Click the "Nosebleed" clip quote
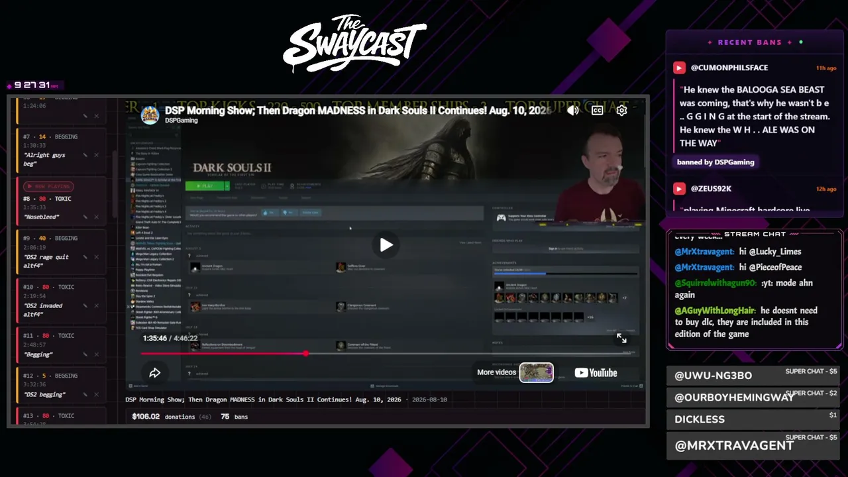This screenshot has width=848, height=477. click(42, 217)
